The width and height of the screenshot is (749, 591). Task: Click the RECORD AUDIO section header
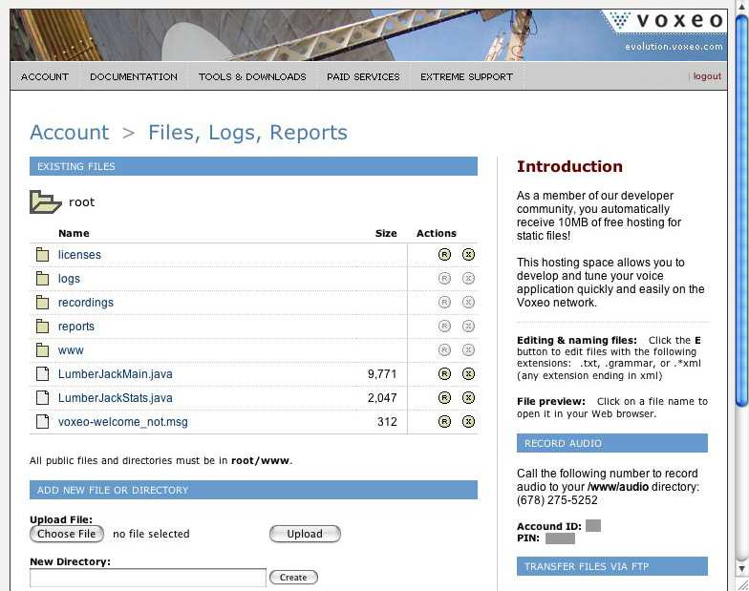click(611, 443)
